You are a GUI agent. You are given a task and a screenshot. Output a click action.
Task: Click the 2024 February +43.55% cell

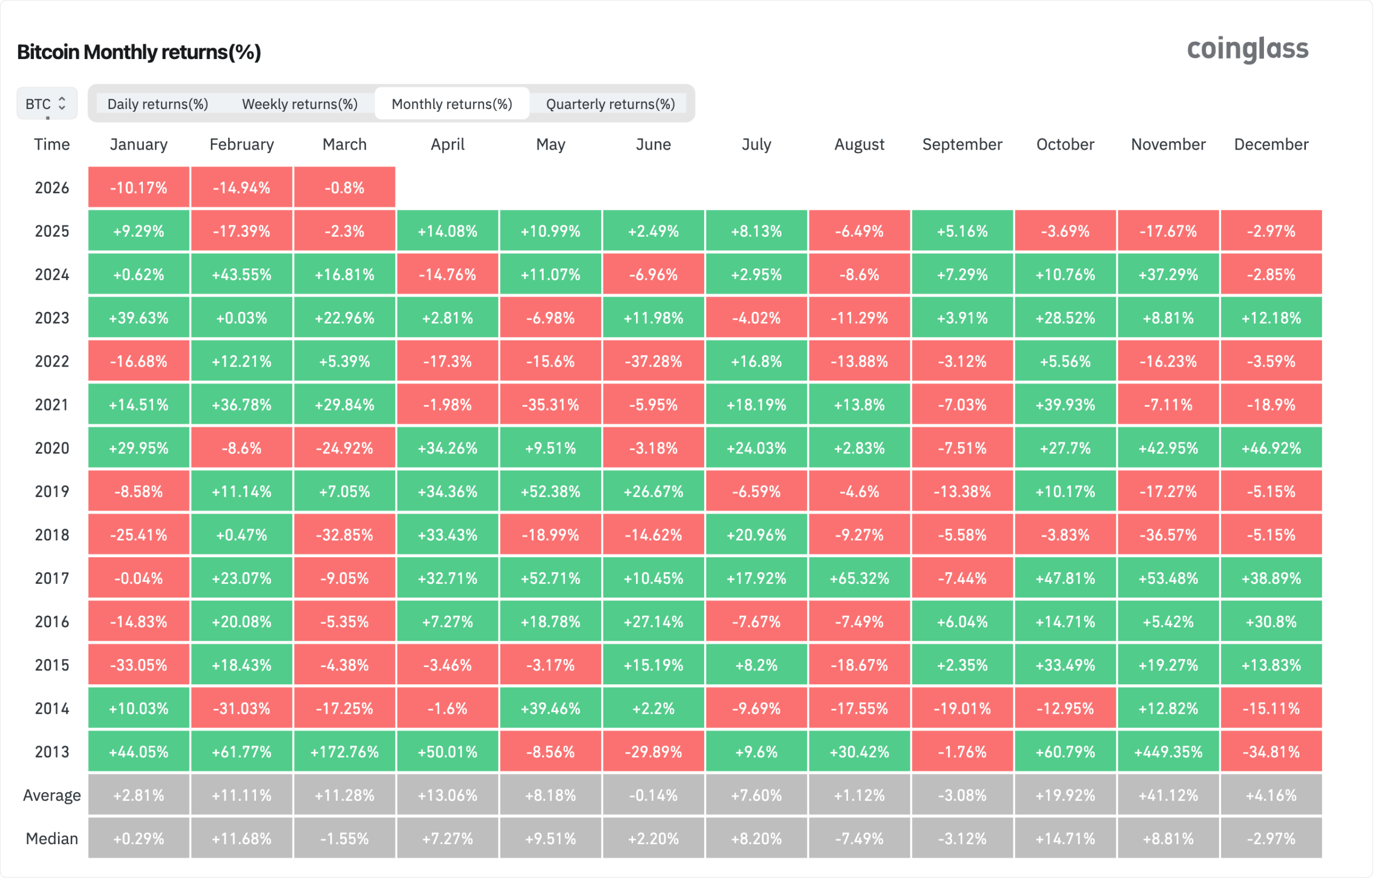[242, 274]
